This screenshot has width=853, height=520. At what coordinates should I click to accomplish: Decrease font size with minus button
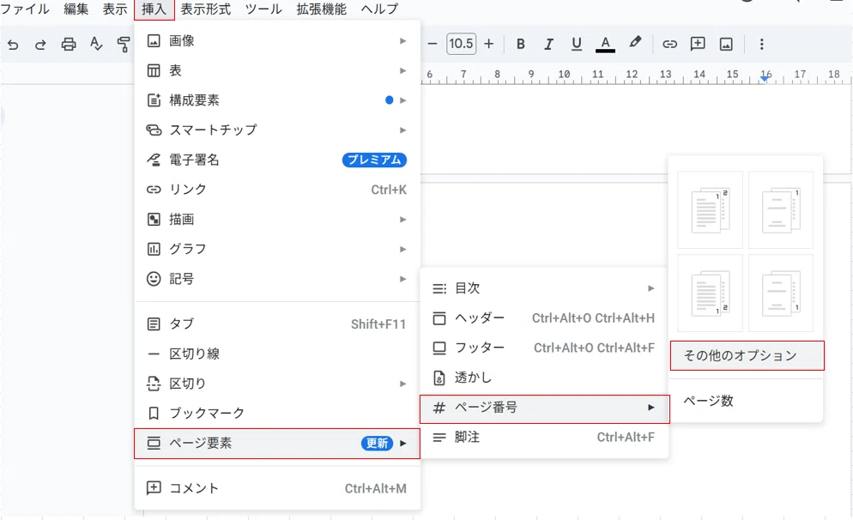click(x=433, y=44)
